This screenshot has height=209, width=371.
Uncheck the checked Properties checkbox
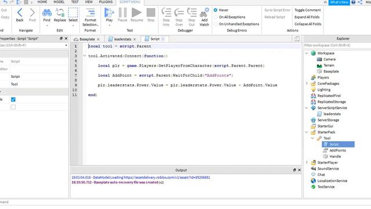pyautogui.click(x=13, y=99)
